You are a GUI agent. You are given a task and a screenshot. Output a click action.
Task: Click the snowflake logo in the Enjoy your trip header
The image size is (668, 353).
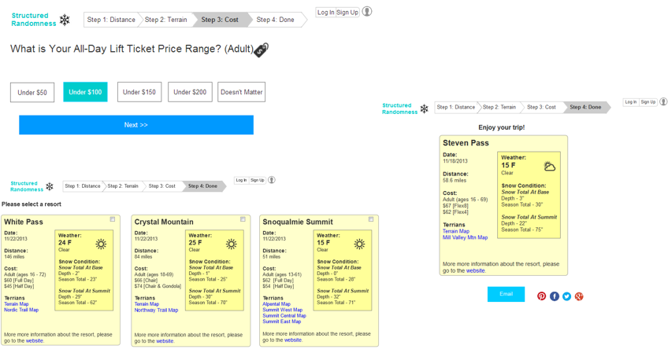click(x=425, y=108)
